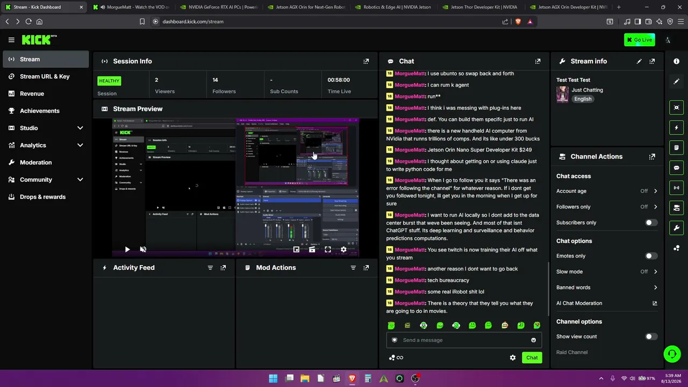
Task: Toggle stream preview widget in right sidebar
Action: [677, 107]
